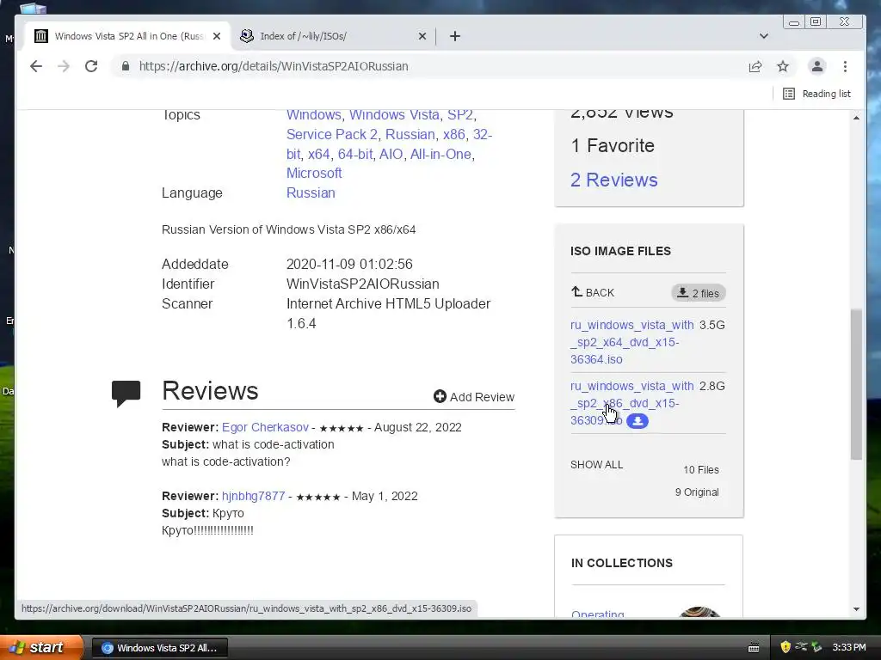This screenshot has width=881, height=660.
Task: Open a new browser tab
Action: (x=455, y=36)
